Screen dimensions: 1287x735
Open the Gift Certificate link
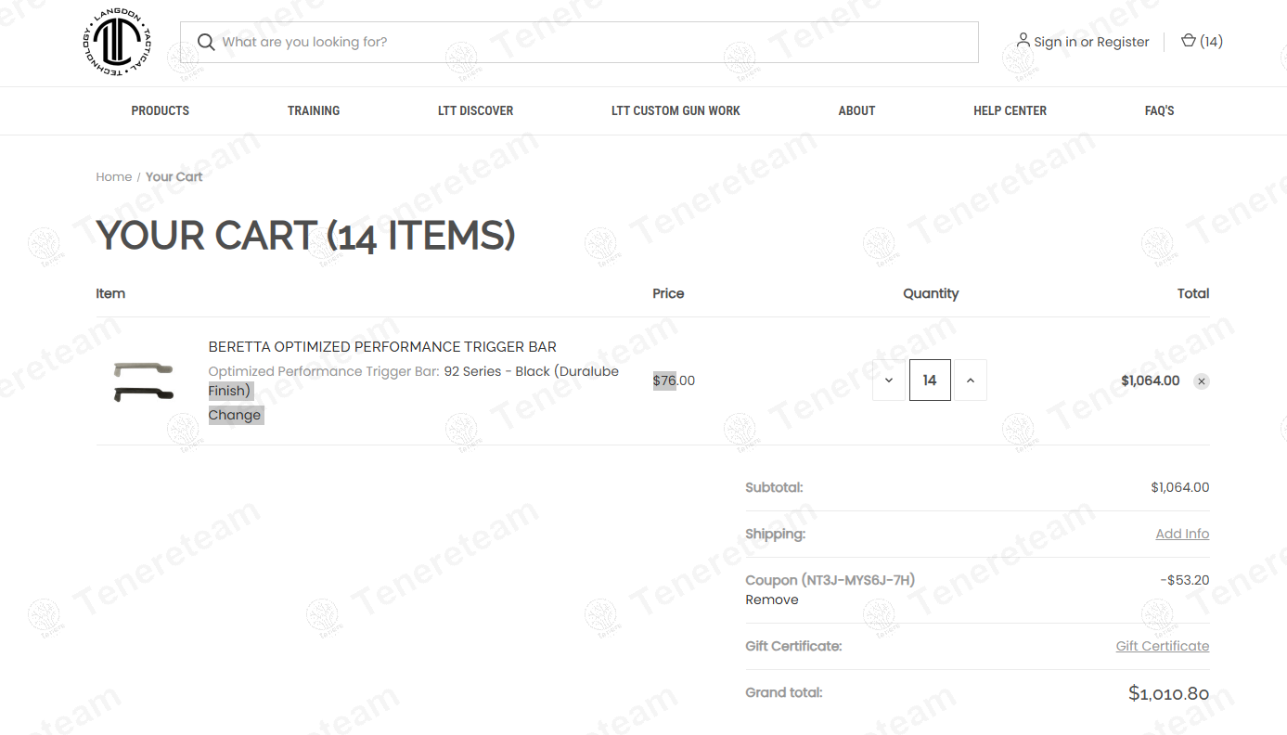(x=1162, y=646)
